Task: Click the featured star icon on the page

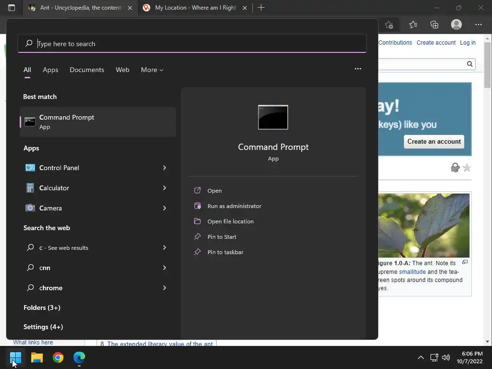Action: (467, 168)
